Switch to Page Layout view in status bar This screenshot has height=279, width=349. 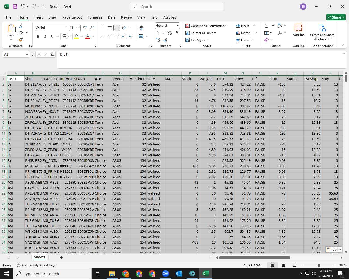[x=284, y=265]
